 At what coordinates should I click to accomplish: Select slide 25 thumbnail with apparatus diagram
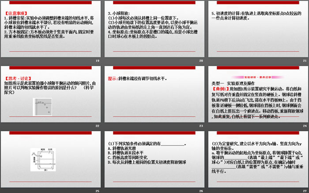pos(51,160)
